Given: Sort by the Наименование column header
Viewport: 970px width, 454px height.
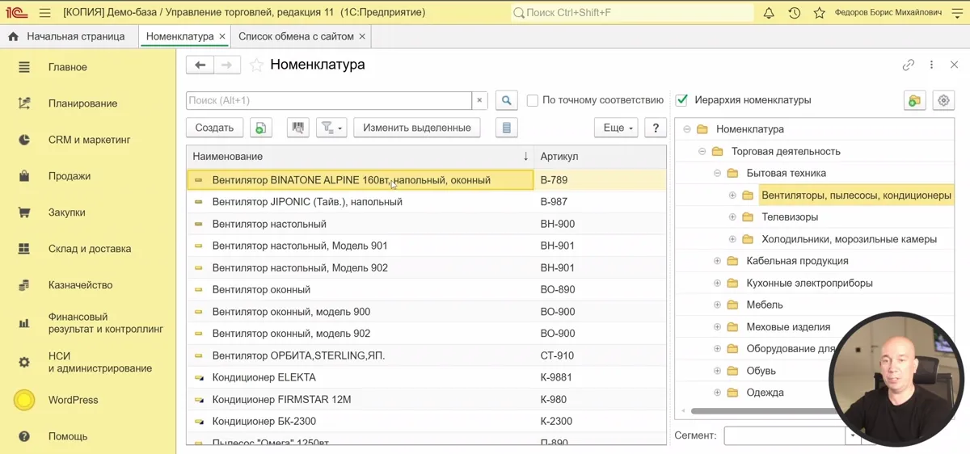Looking at the screenshot, I should pos(360,156).
